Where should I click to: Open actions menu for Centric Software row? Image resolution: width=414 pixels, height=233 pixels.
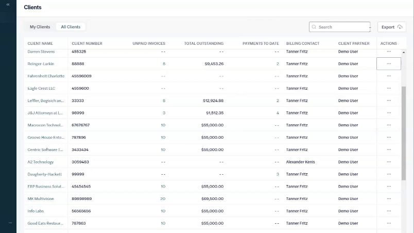coord(389,150)
